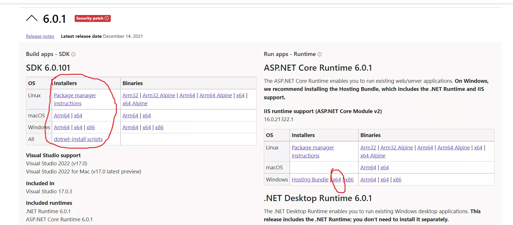Open the dotnet-install scripts link

[78, 139]
